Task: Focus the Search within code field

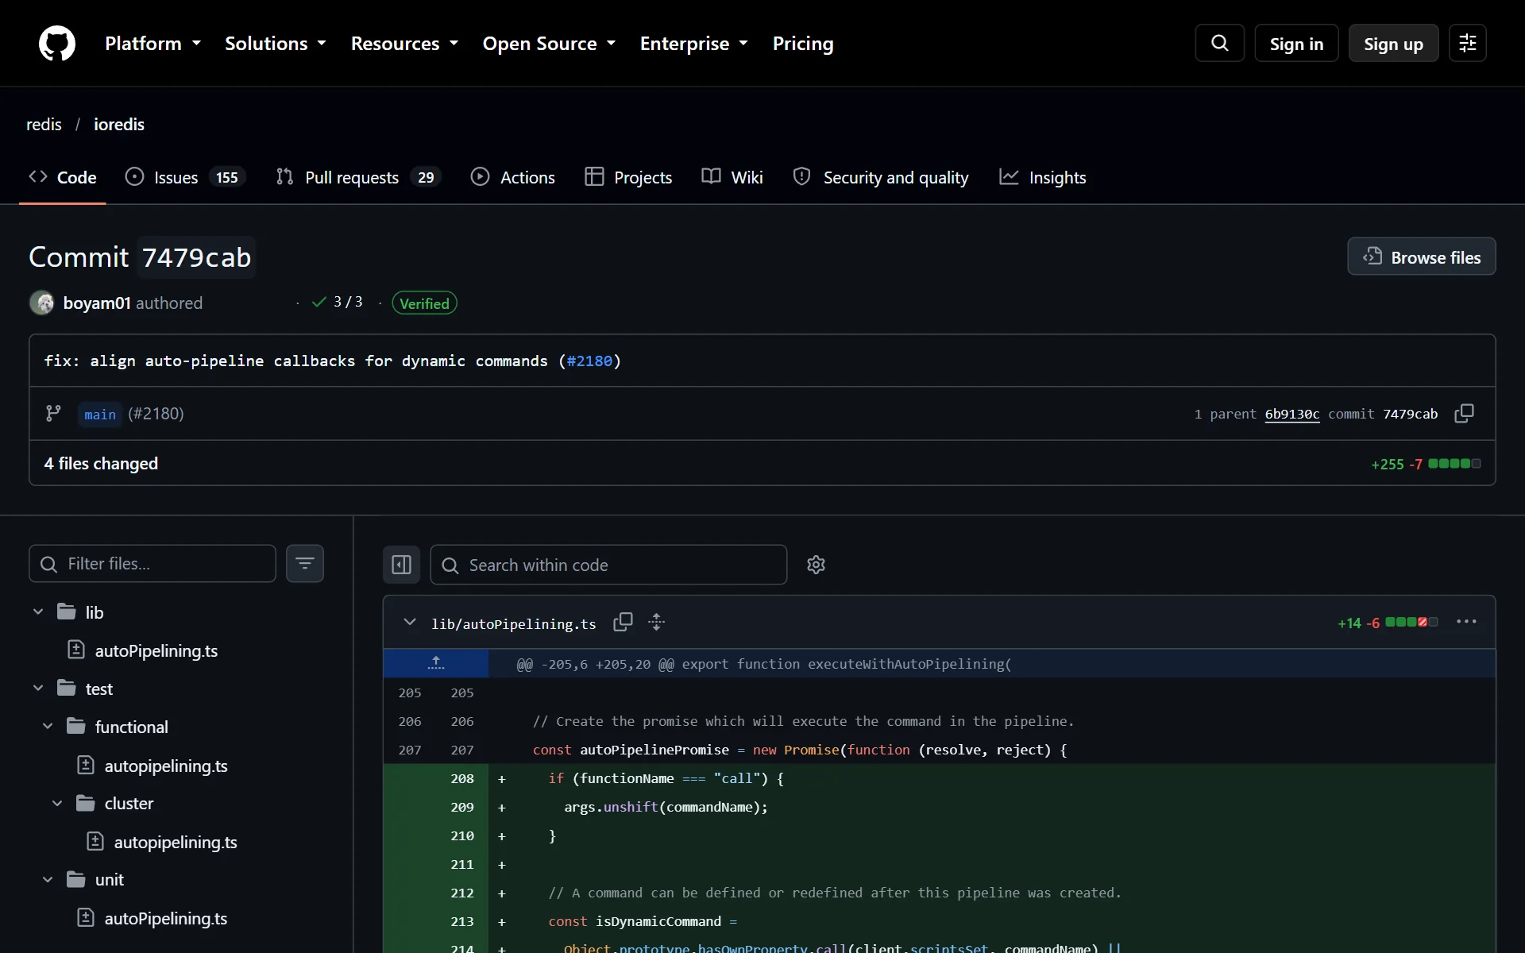Action: click(x=608, y=565)
